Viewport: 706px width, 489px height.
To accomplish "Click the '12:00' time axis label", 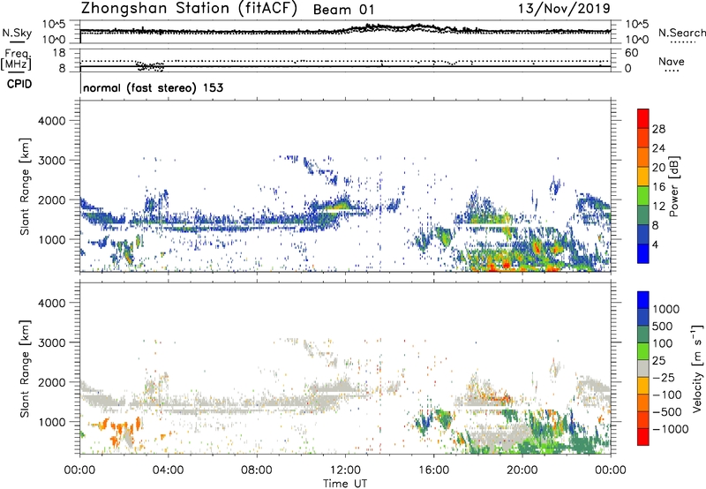I will (345, 470).
